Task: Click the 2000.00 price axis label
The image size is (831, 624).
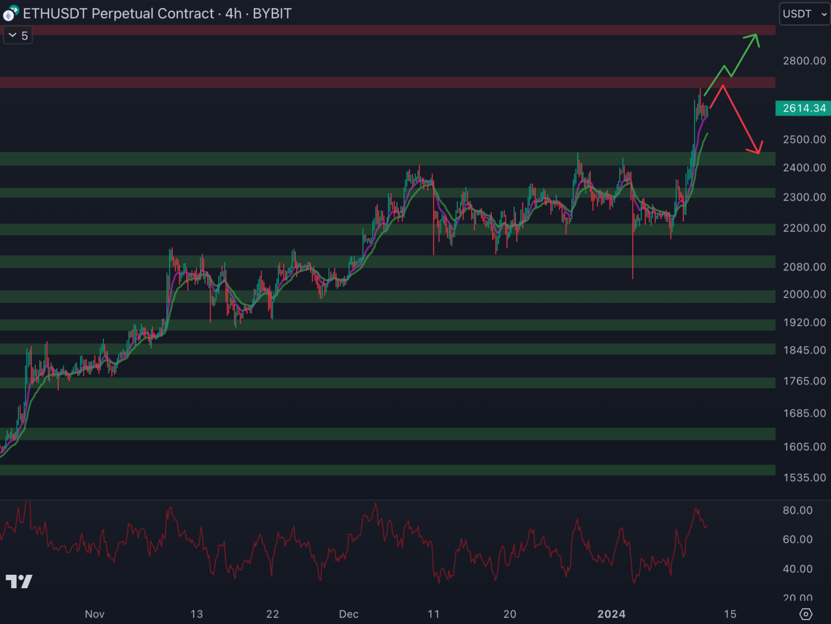Action: click(x=804, y=294)
